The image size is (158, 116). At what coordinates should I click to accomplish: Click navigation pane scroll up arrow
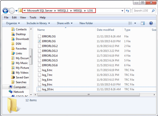pos(31,29)
